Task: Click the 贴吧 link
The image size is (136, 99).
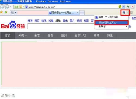Action: coord(44,21)
